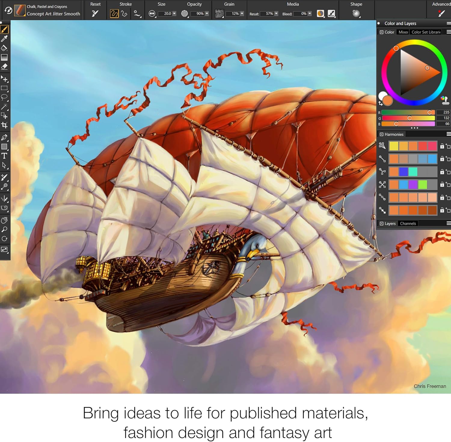Switch to the Channels tab

click(408, 224)
